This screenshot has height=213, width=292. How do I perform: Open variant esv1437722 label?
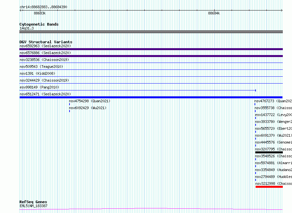273,115
